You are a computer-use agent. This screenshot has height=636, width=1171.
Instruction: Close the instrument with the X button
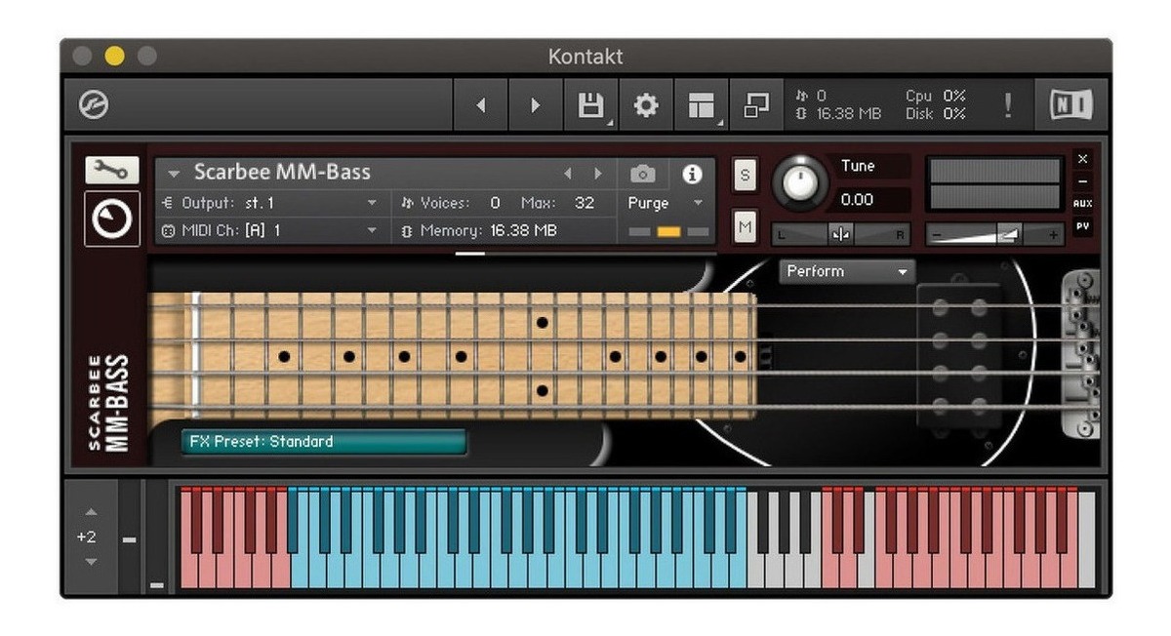[1082, 158]
